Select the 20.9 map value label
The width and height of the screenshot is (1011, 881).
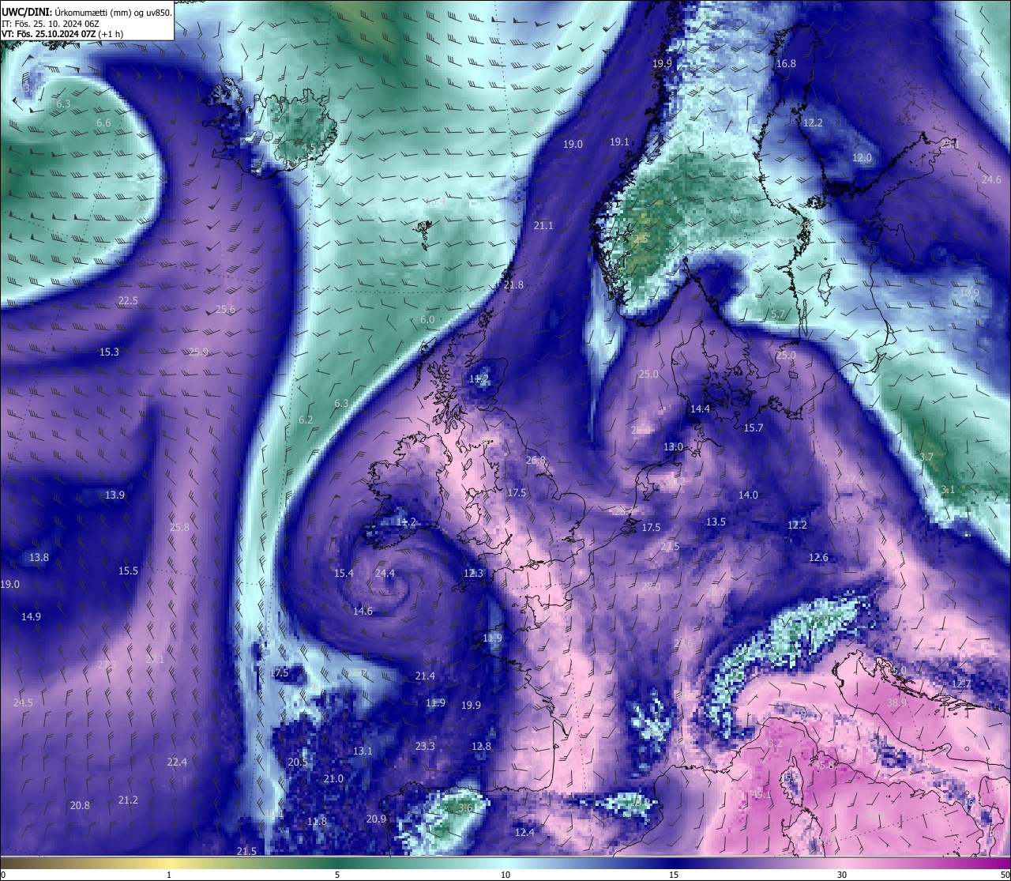pyautogui.click(x=376, y=819)
